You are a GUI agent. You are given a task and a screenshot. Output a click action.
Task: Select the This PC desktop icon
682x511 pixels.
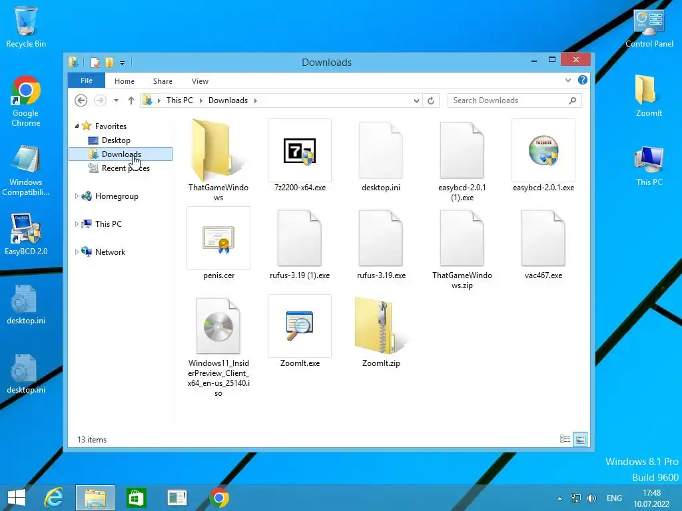(x=649, y=166)
